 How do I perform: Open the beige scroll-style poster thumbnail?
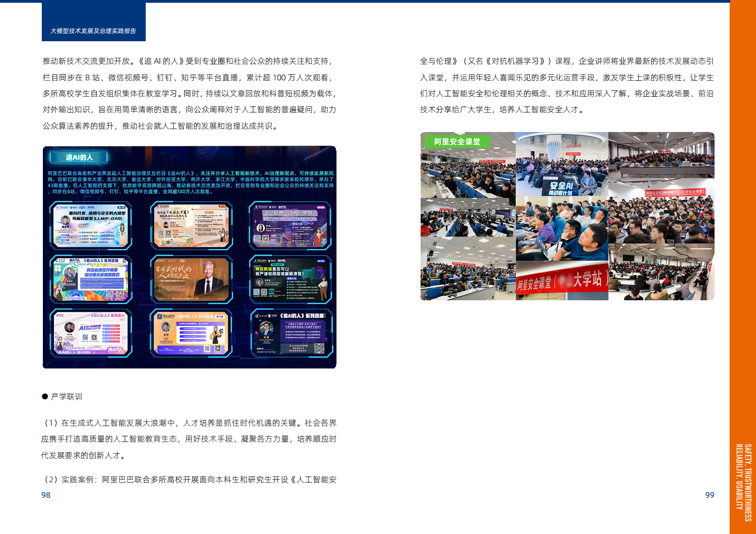point(191,225)
